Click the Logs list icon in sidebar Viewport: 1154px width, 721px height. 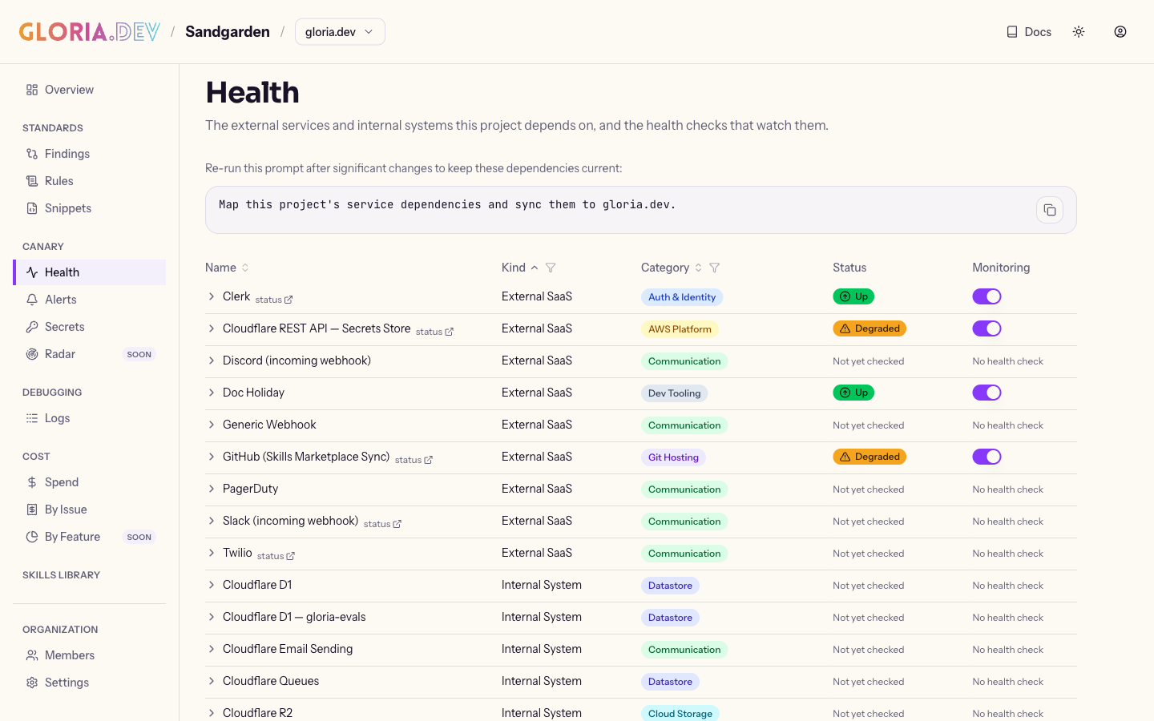pyautogui.click(x=32, y=418)
